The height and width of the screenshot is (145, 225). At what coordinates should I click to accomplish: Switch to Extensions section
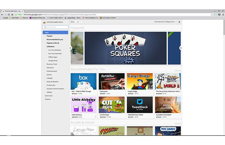point(49,96)
